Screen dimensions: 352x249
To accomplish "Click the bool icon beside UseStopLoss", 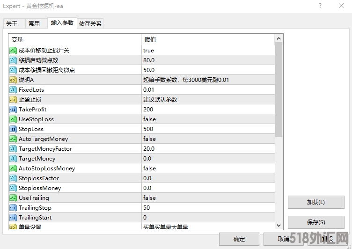I will click(x=13, y=119).
